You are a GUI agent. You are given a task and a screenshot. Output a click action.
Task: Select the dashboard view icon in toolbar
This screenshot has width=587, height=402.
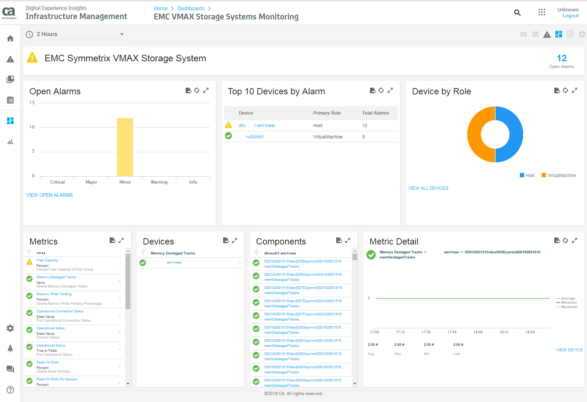559,34
